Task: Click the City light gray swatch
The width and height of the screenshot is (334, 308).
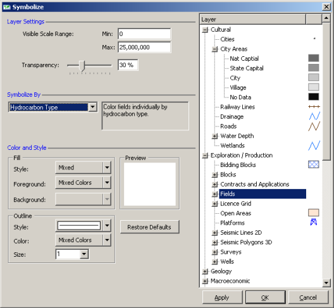Action: point(313,77)
